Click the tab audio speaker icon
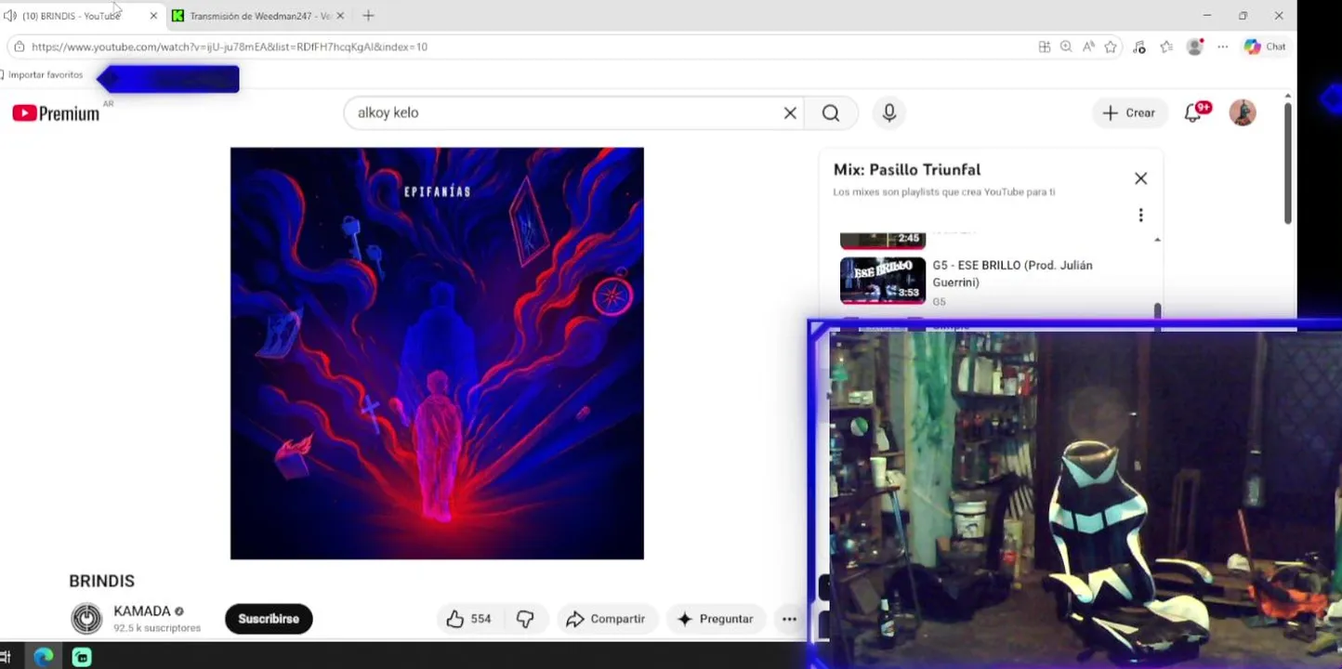This screenshot has height=669, width=1342. [x=9, y=16]
